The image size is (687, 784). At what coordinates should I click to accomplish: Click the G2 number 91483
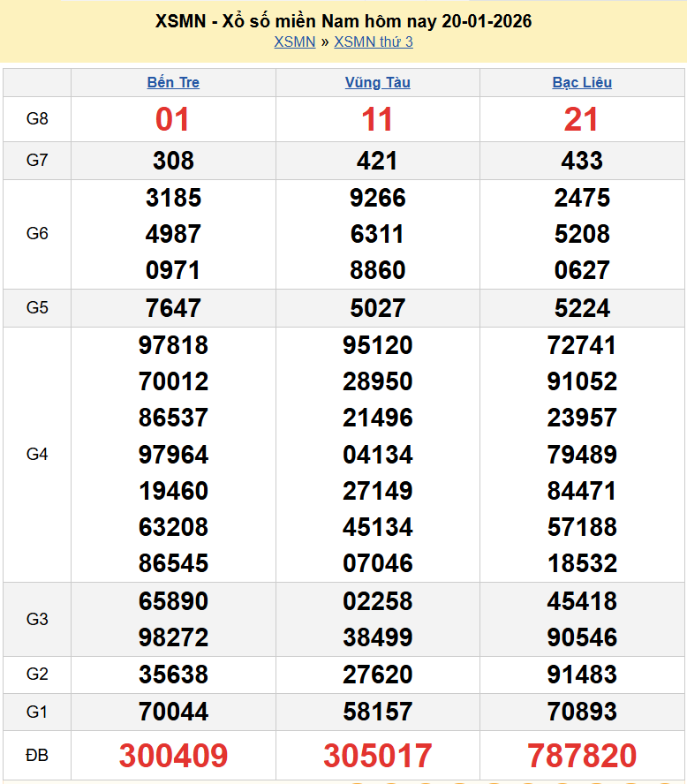pyautogui.click(x=582, y=675)
